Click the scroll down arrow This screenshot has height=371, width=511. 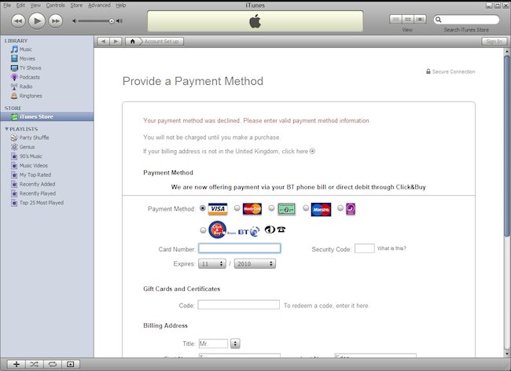pyautogui.click(x=507, y=354)
